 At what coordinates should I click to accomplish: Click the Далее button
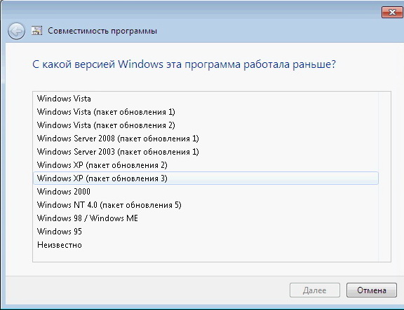(315, 290)
